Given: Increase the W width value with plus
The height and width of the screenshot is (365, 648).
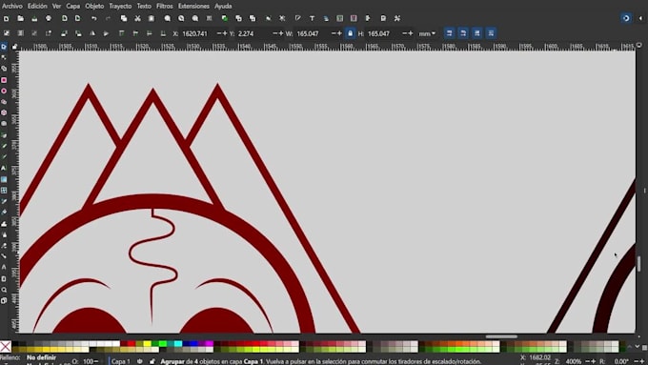Looking at the screenshot, I should (x=339, y=33).
